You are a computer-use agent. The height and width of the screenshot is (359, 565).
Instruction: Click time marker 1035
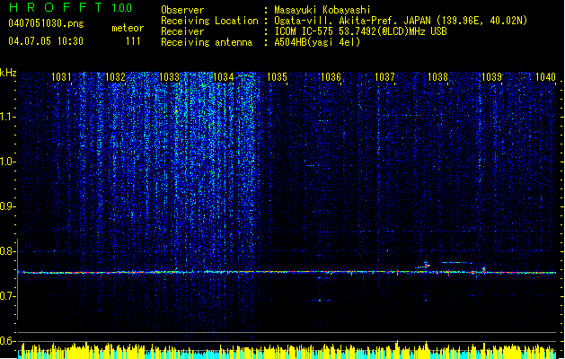coord(277,77)
